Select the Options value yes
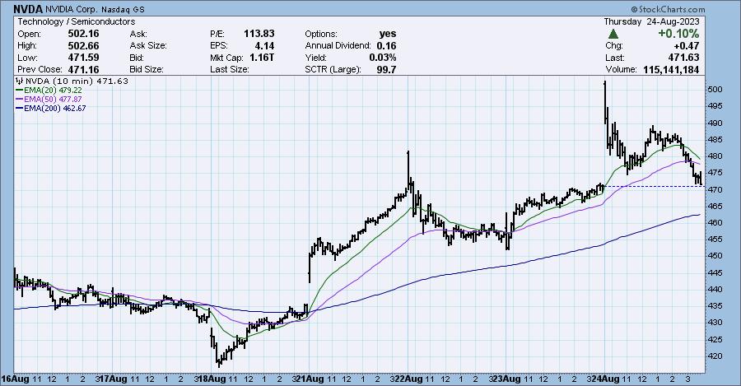Screen dimensions: 741x386 pos(388,34)
